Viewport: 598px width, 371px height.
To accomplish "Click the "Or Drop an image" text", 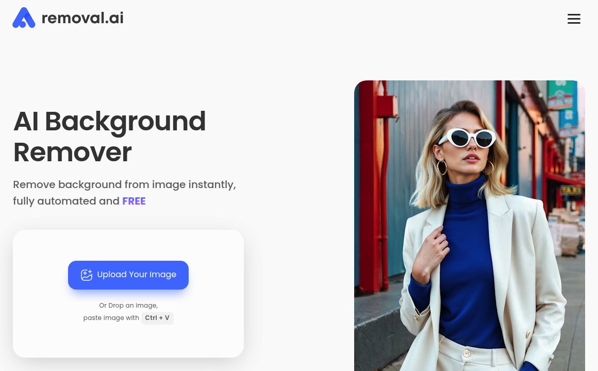I will pos(128,306).
